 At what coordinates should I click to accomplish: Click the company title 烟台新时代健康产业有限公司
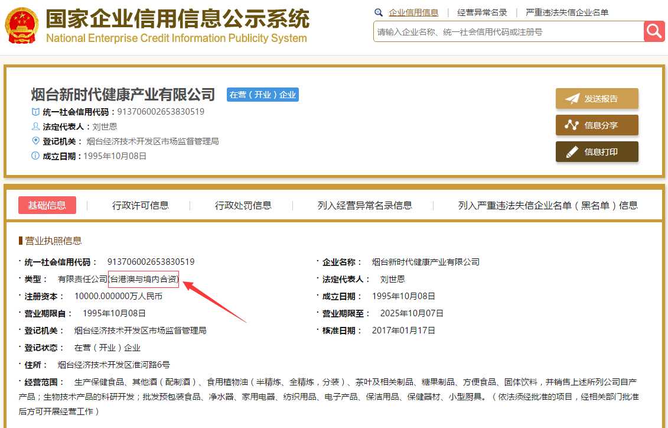tap(123, 94)
